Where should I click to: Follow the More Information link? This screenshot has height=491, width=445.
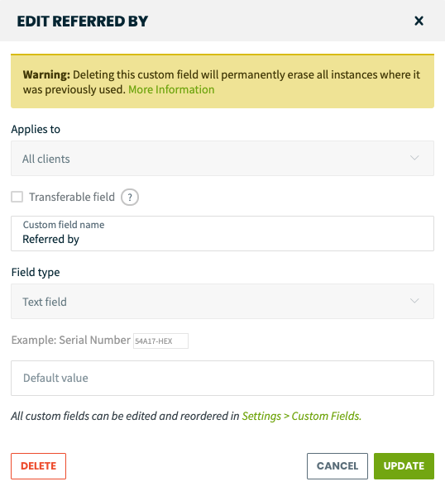(x=171, y=89)
